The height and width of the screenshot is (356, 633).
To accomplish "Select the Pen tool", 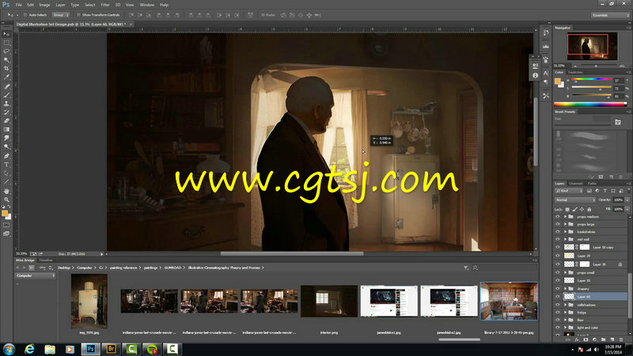I will [x=6, y=156].
